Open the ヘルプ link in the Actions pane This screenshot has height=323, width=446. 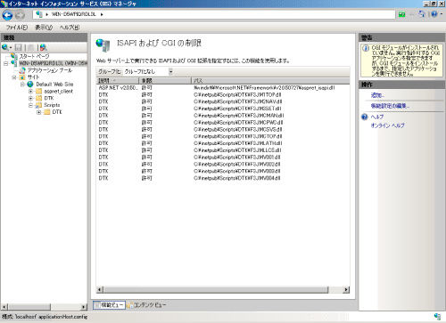[377, 117]
